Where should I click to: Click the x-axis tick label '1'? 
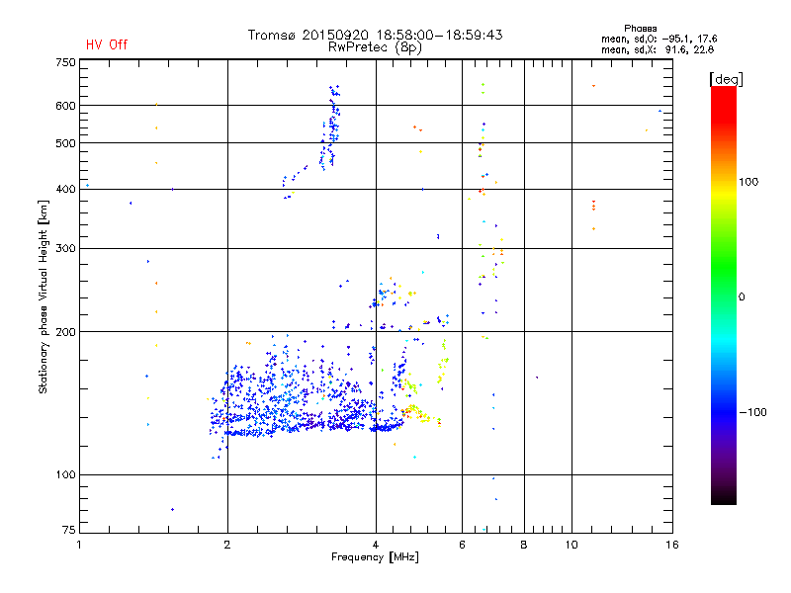coord(79,545)
